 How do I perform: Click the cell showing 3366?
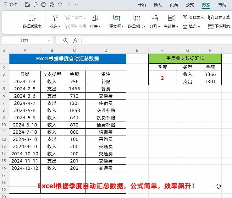[210, 74]
